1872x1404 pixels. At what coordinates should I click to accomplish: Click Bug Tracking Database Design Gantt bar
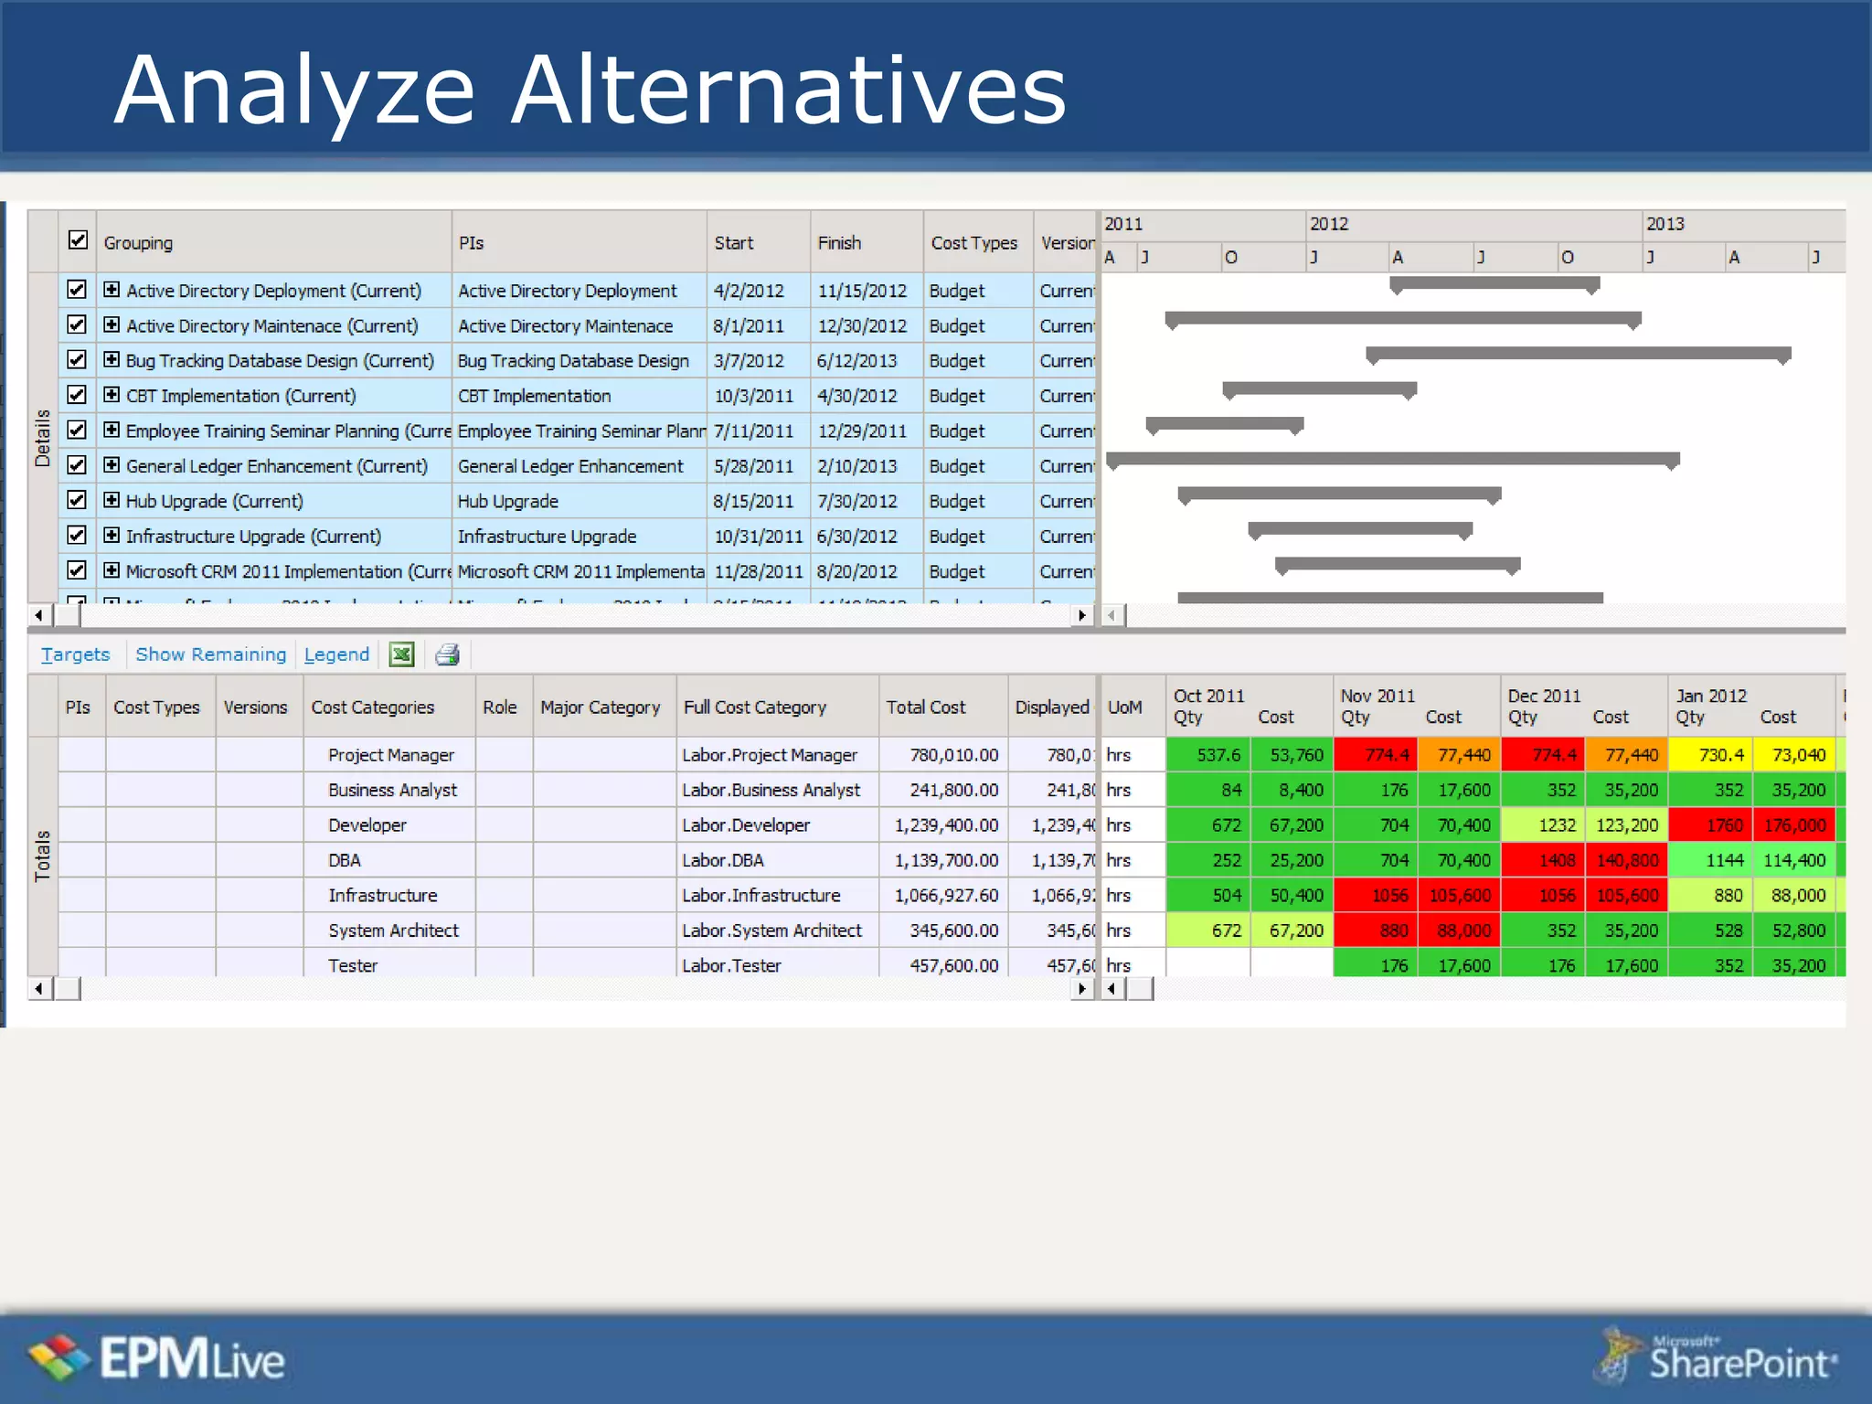(x=1579, y=354)
